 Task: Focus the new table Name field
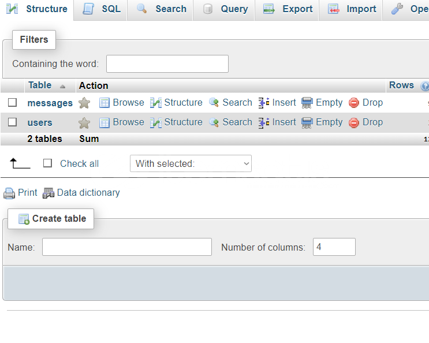(x=127, y=247)
